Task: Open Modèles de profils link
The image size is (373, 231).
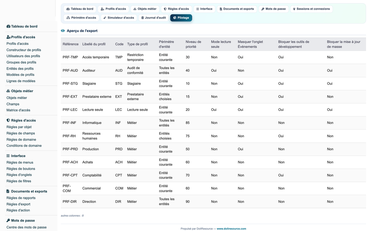Action: tap(21, 75)
